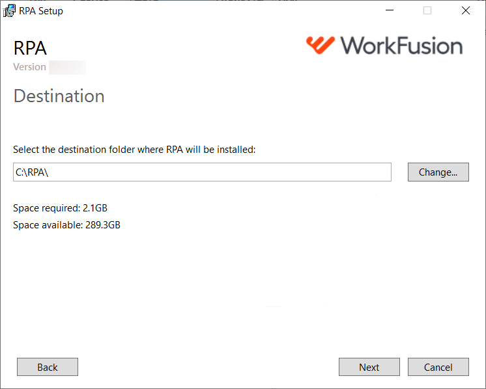486x389 pixels.
Task: Click the Space required: 2.1GB text
Action: (60, 208)
